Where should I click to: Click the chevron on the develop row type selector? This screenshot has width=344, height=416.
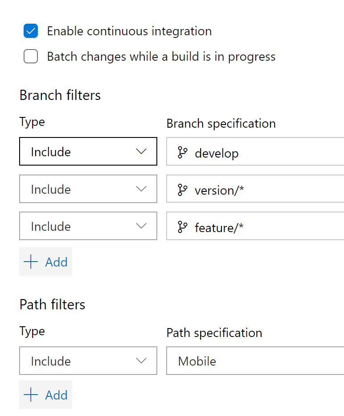[142, 152]
